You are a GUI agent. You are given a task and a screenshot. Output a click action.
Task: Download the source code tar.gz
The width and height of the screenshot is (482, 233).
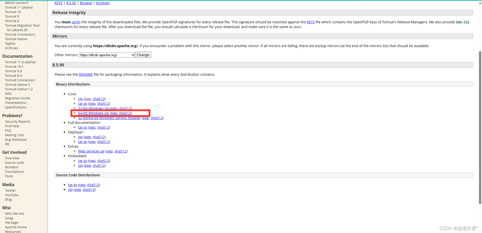73,185
